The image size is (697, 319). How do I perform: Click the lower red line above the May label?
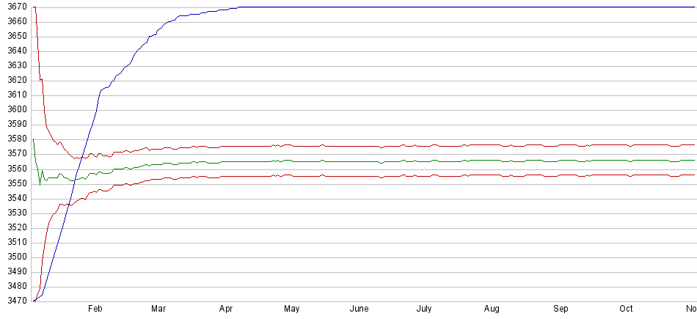pyautogui.click(x=292, y=175)
